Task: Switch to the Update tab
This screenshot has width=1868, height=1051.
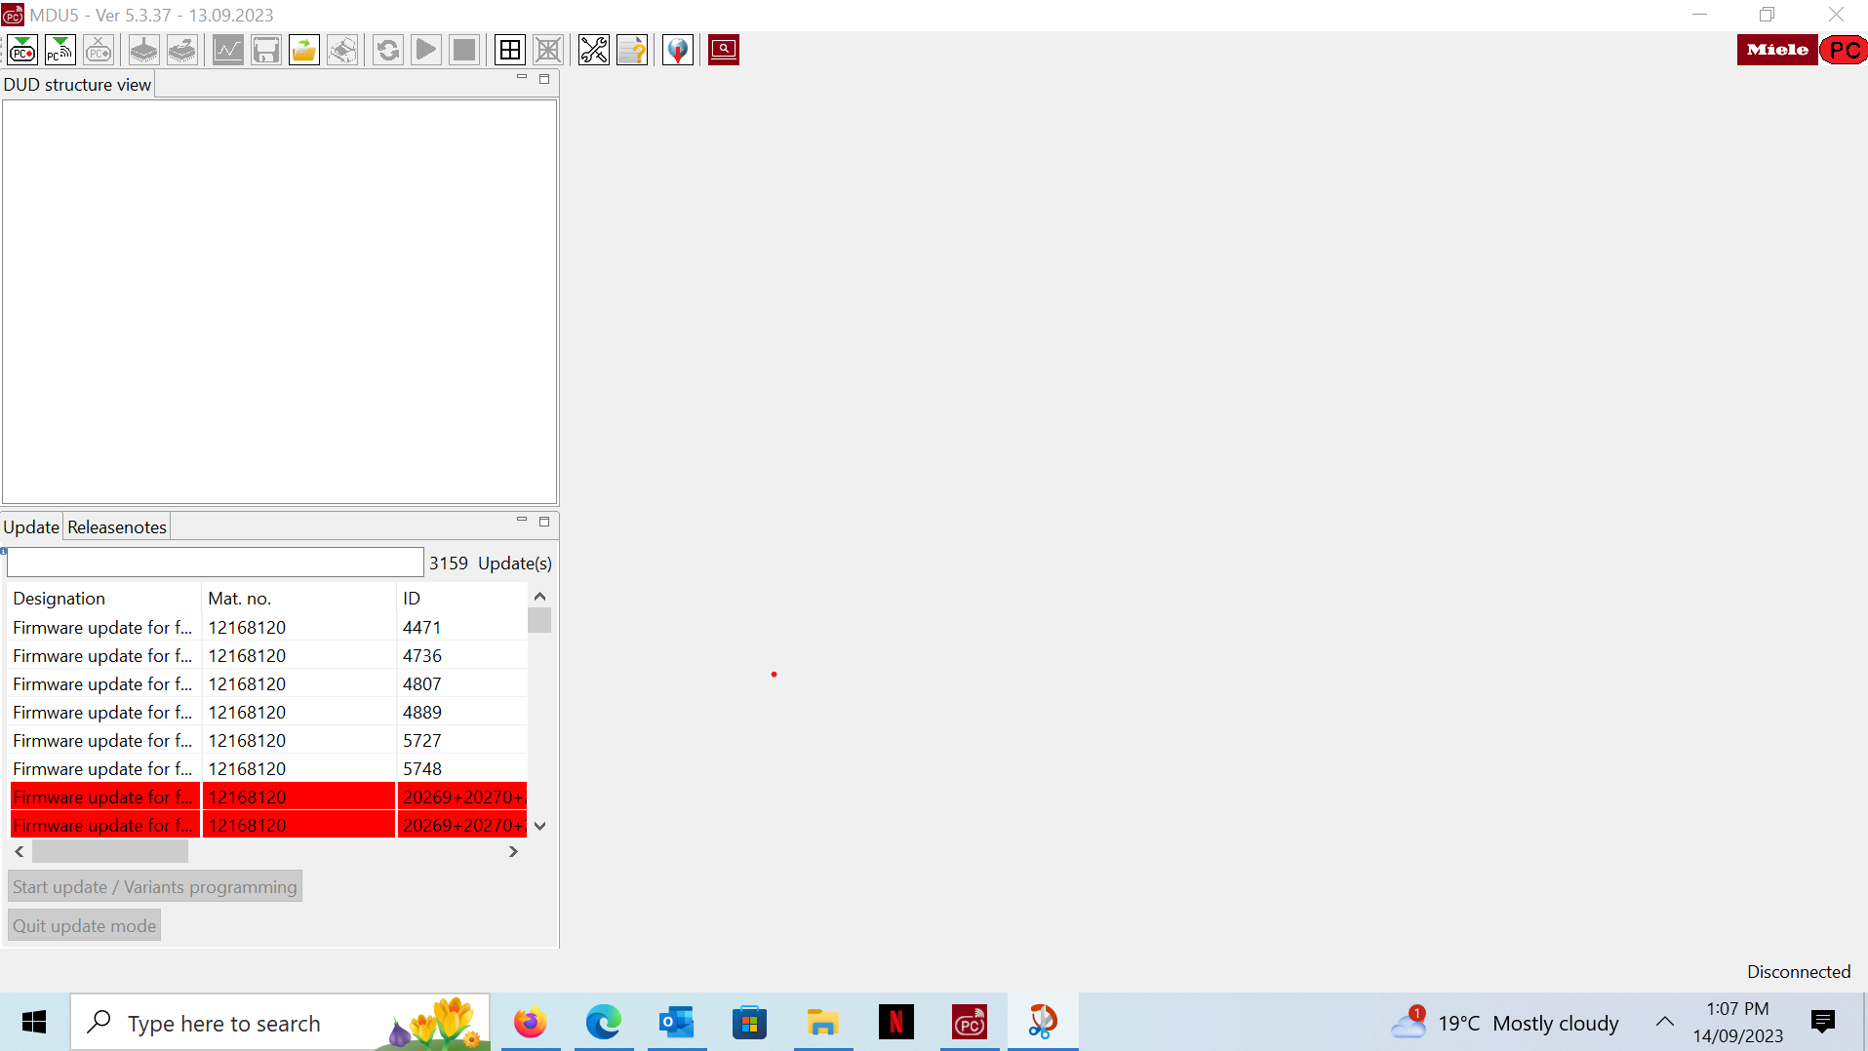Action: coord(29,526)
